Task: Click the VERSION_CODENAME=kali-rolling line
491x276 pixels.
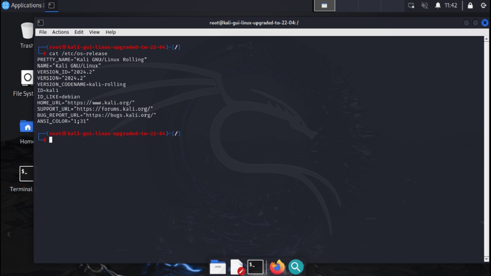Action: point(81,84)
